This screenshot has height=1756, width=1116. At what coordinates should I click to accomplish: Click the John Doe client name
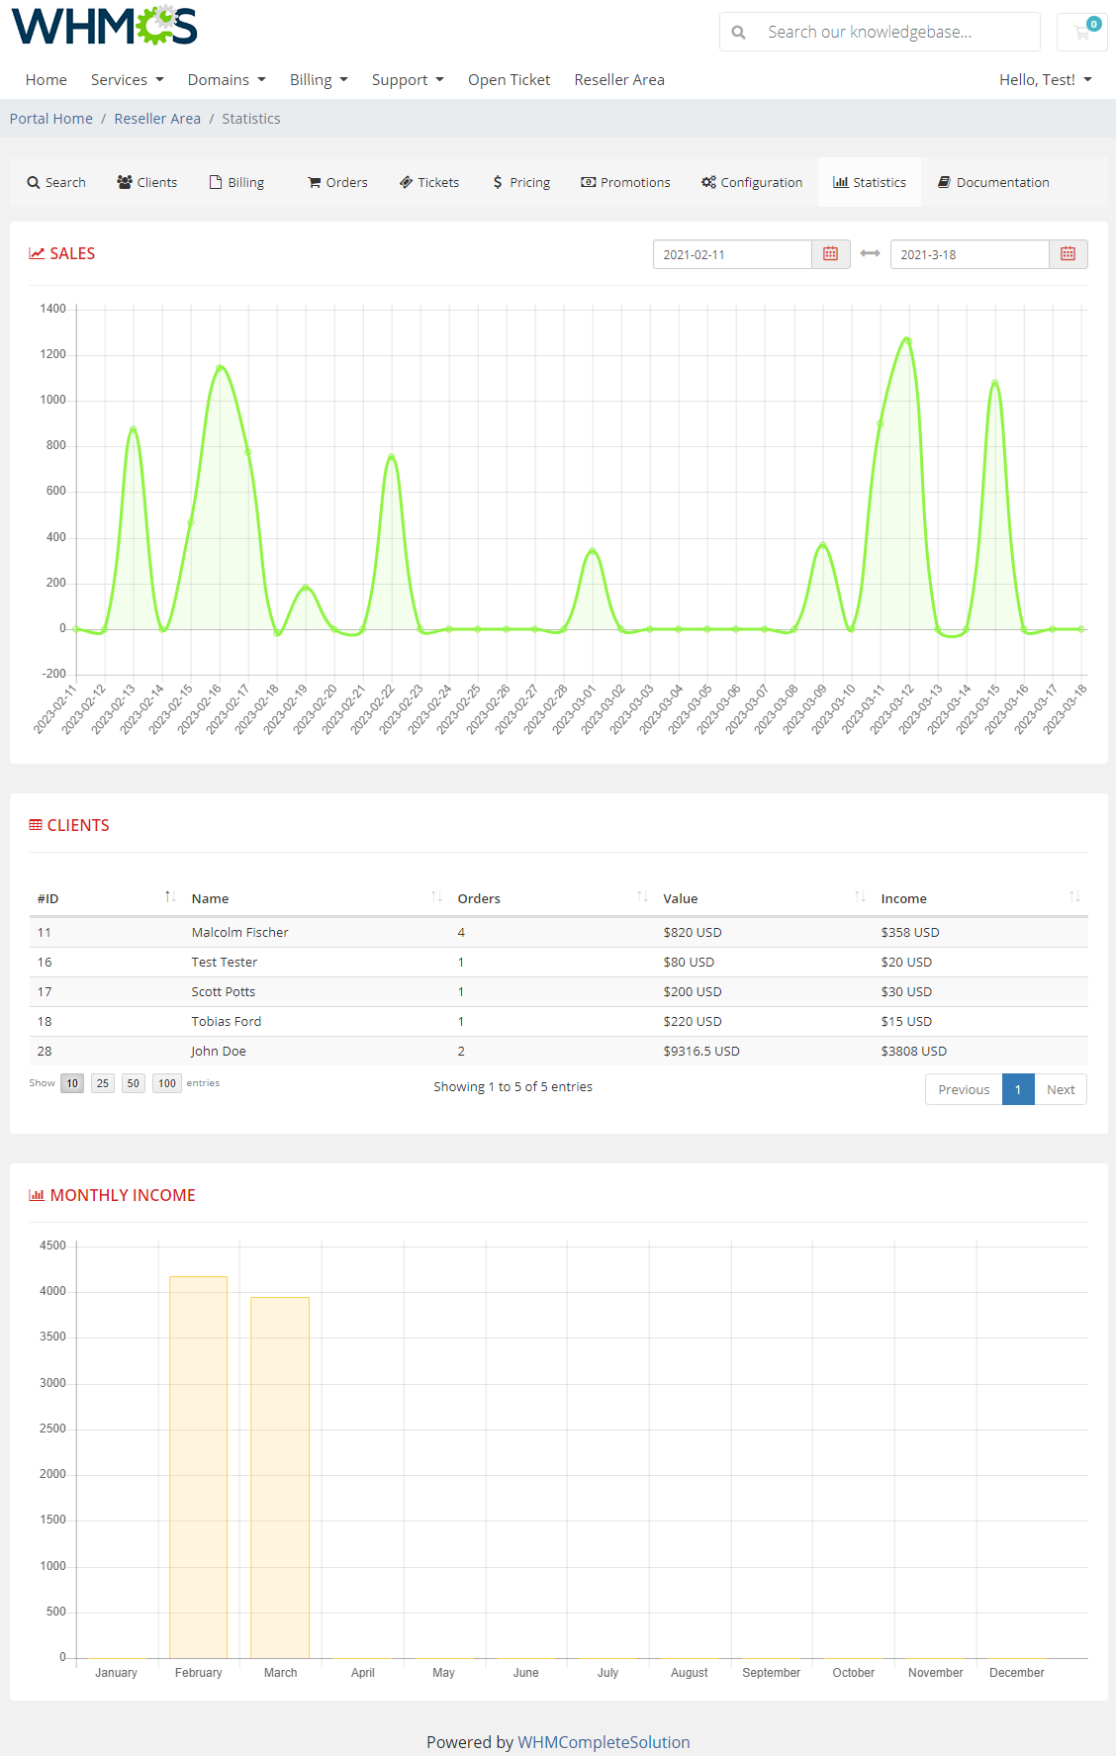coord(219,1051)
